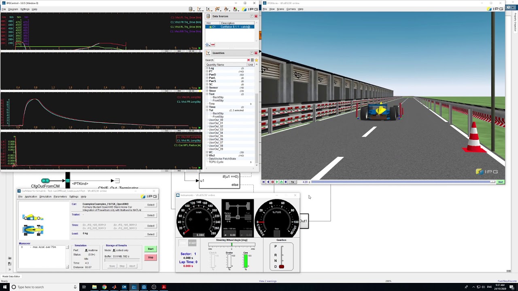Viewport: 518px width, 291px height.
Task: Click the signal curve toolbar icon
Action: 227,9
